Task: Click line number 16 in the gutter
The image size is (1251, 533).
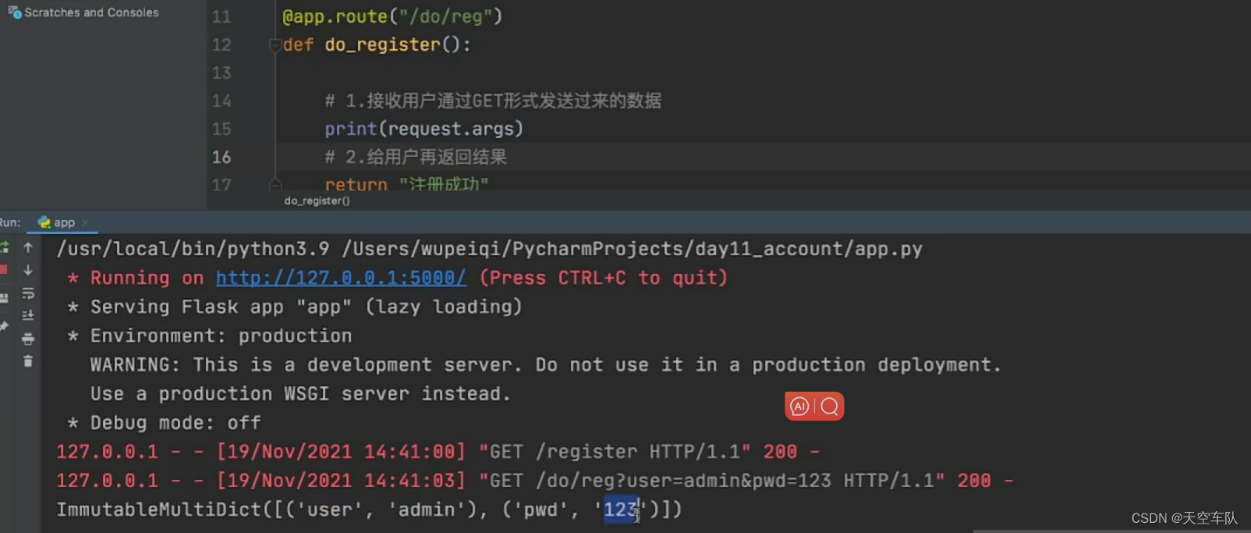Action: tap(221, 157)
